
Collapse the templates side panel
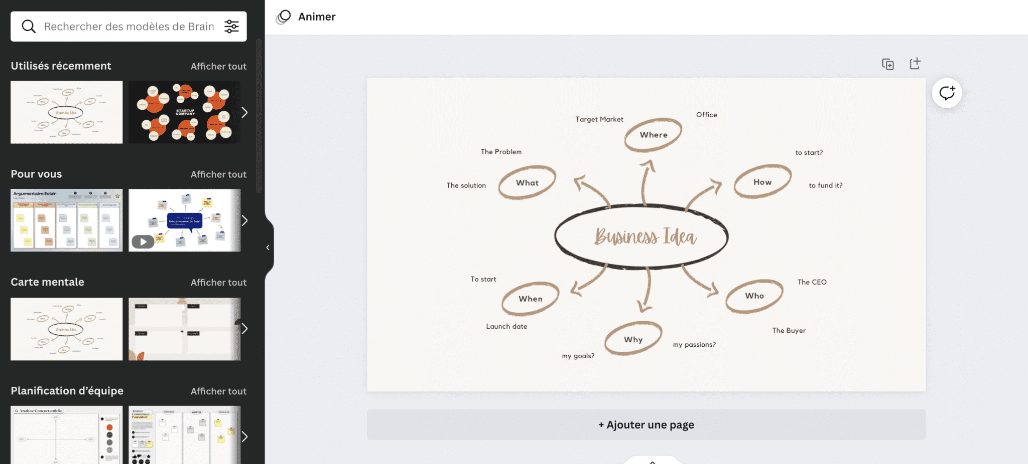268,247
